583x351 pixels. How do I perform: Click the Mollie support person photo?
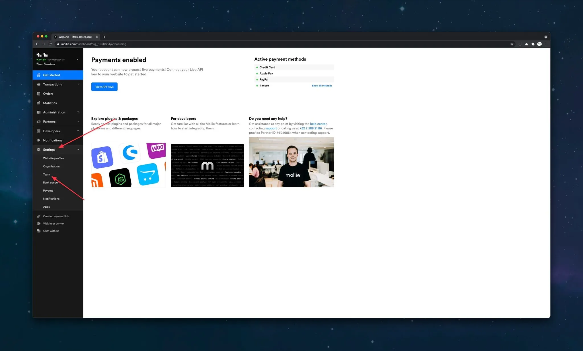[x=291, y=162]
